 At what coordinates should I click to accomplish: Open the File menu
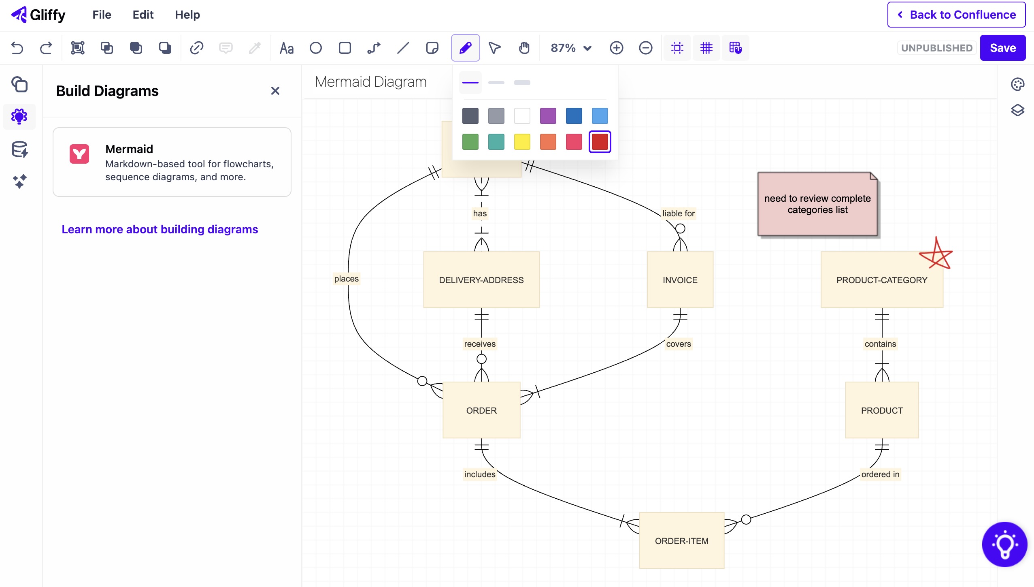(x=102, y=15)
